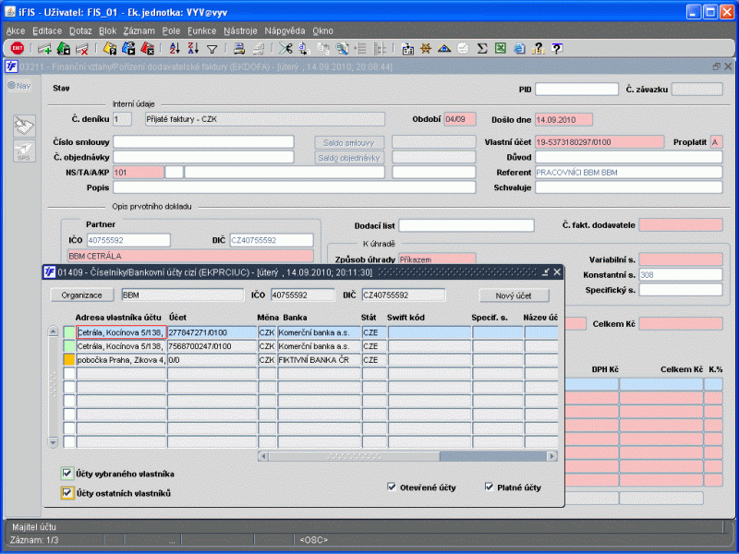Click the printer icon in toolbar
This screenshot has height=554, width=739.
click(237, 48)
